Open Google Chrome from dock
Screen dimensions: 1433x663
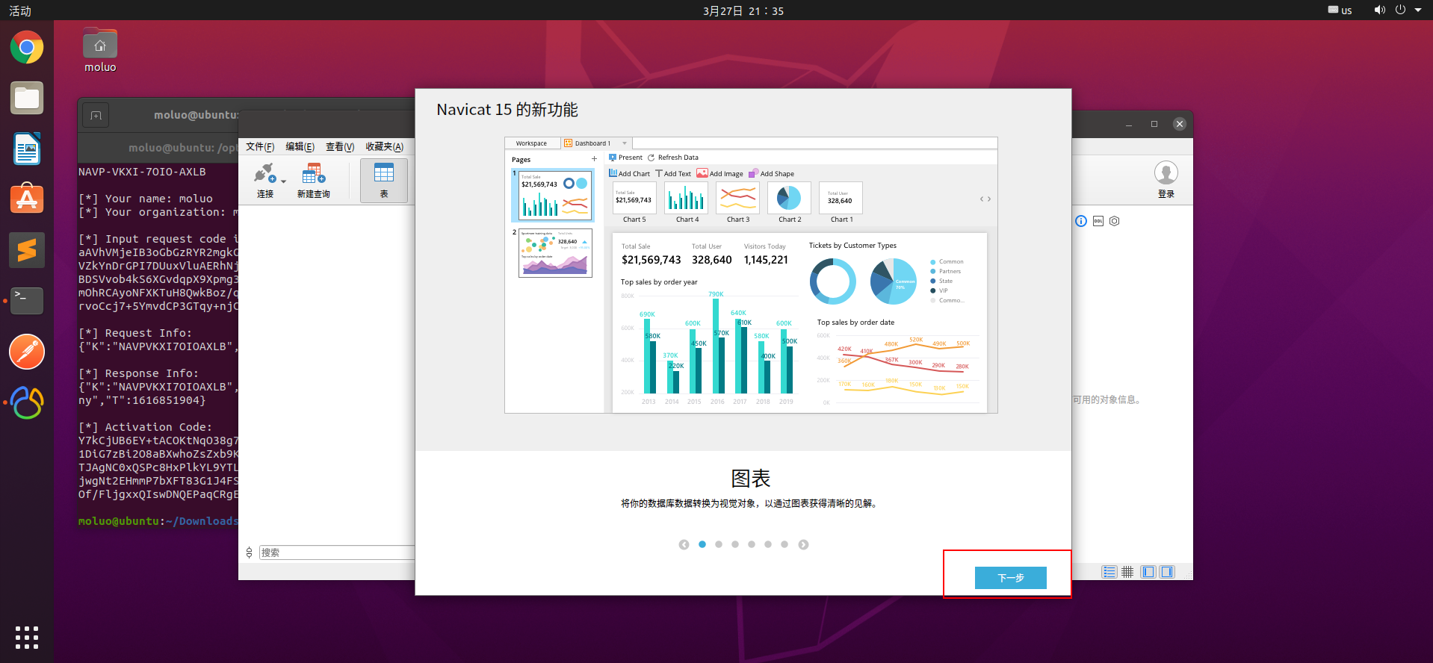click(27, 48)
